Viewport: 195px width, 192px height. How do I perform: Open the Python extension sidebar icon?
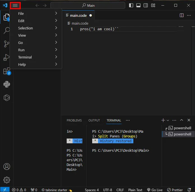coord(7,84)
